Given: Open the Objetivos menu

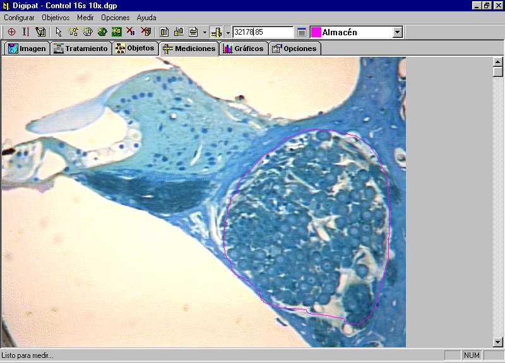Looking at the screenshot, I should [56, 18].
